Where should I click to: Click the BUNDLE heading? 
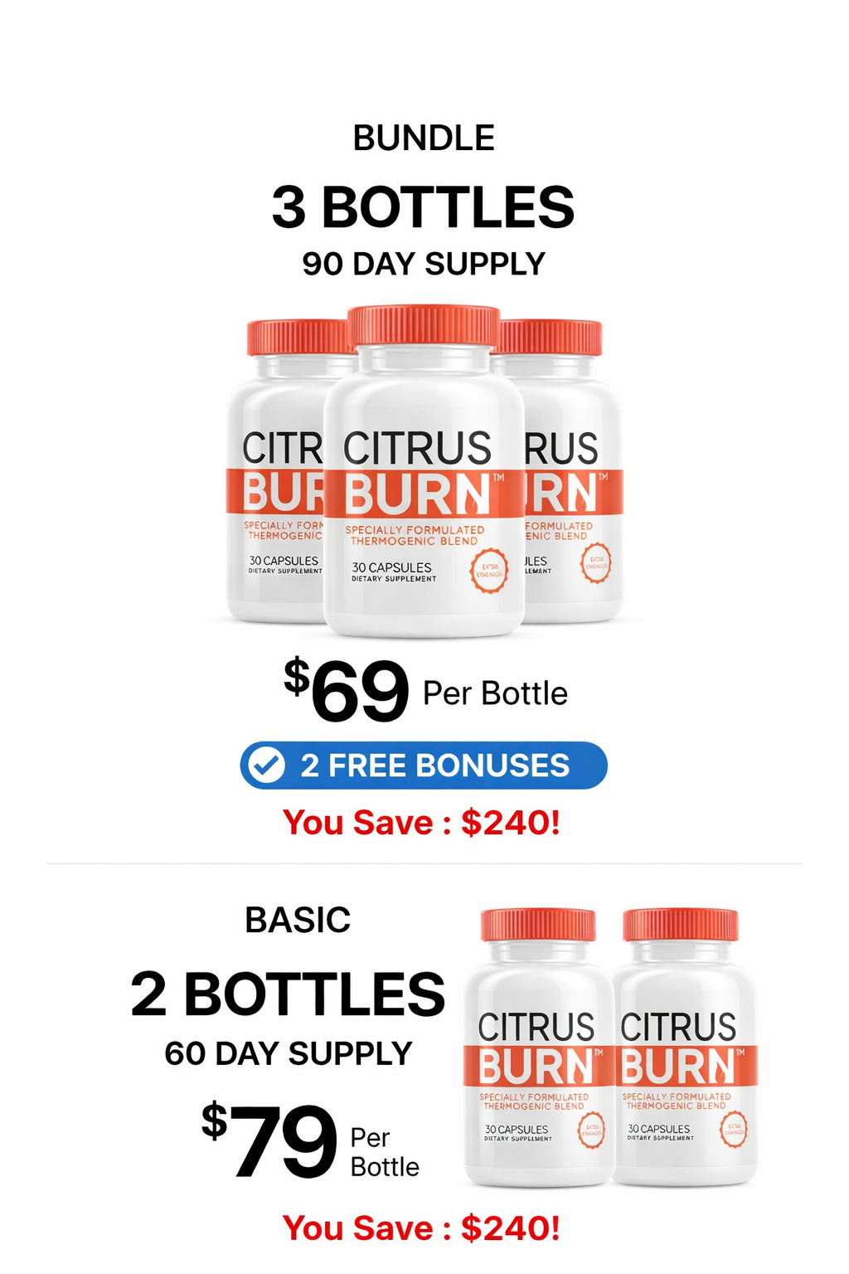click(x=424, y=138)
